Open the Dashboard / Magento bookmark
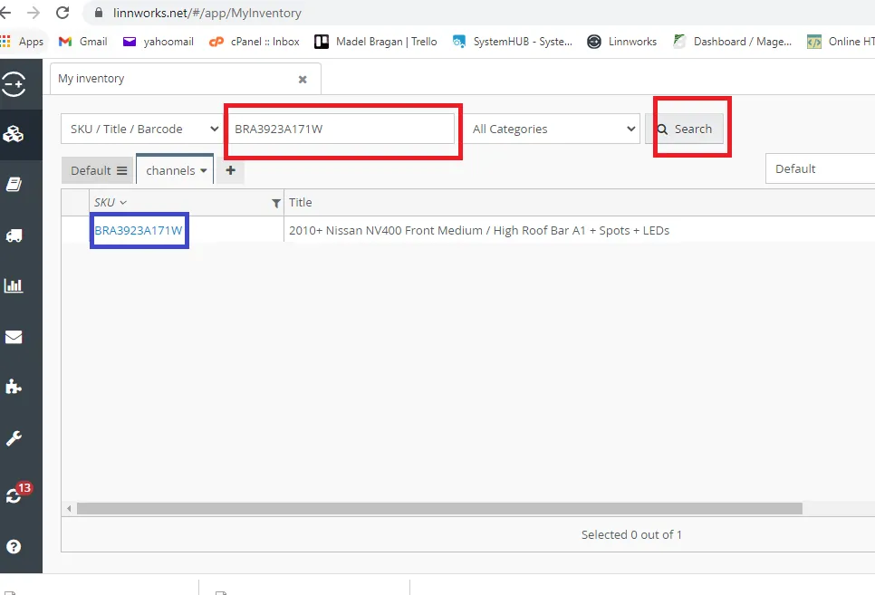Viewport: 875px width, 595px height. click(x=732, y=42)
